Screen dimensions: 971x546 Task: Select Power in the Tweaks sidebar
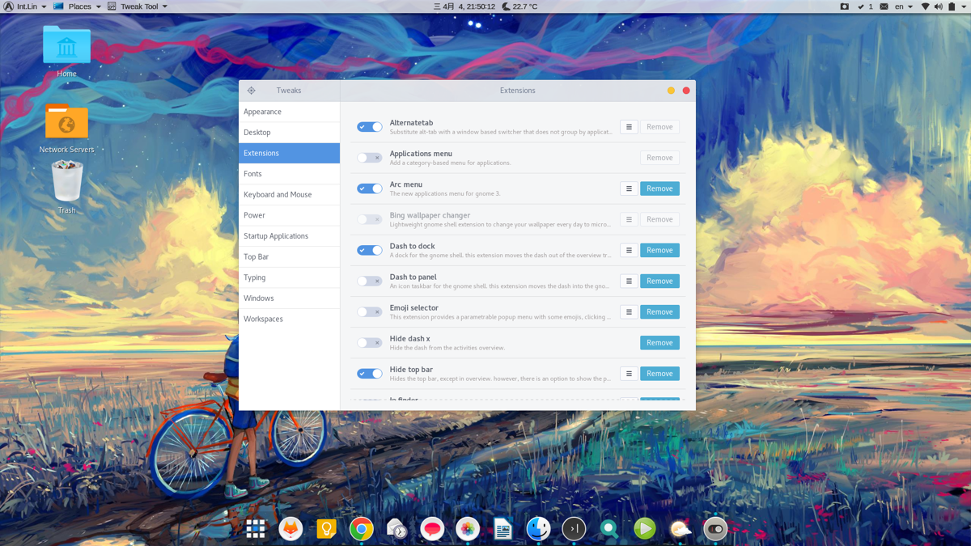click(289, 215)
